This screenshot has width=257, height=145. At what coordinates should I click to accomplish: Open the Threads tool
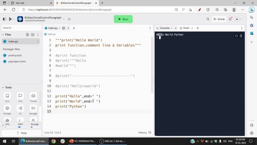click(33, 97)
